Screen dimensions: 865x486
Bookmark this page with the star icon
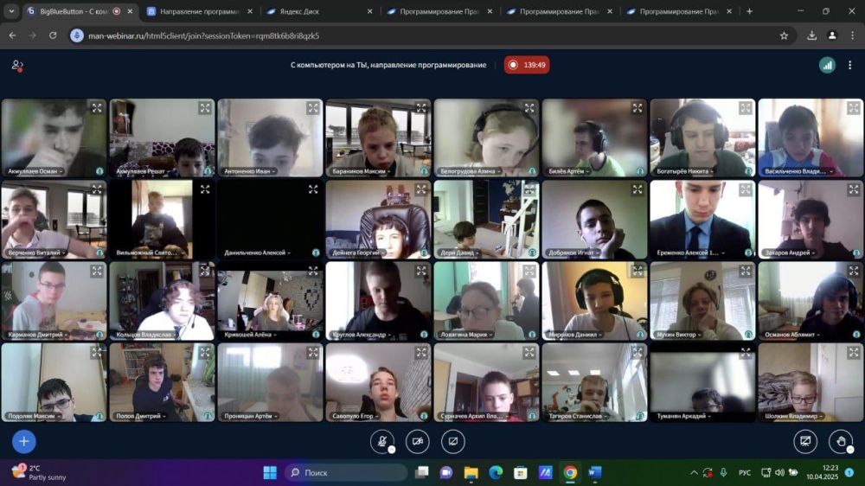click(784, 35)
